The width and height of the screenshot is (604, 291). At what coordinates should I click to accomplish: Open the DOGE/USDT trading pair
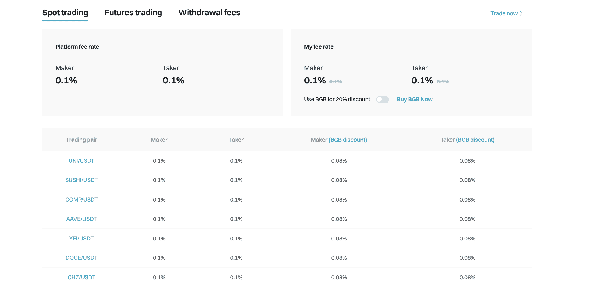coord(81,258)
